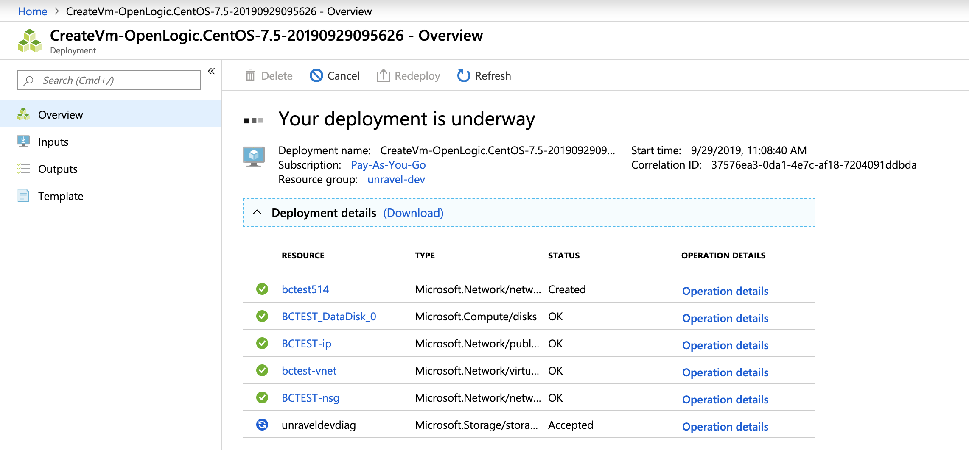This screenshot has height=450, width=969.
Task: Open the BCTEST-ip resource link
Action: (306, 344)
